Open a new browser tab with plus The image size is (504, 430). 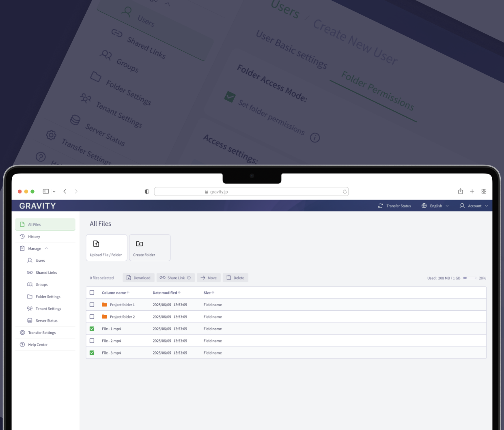[472, 191]
